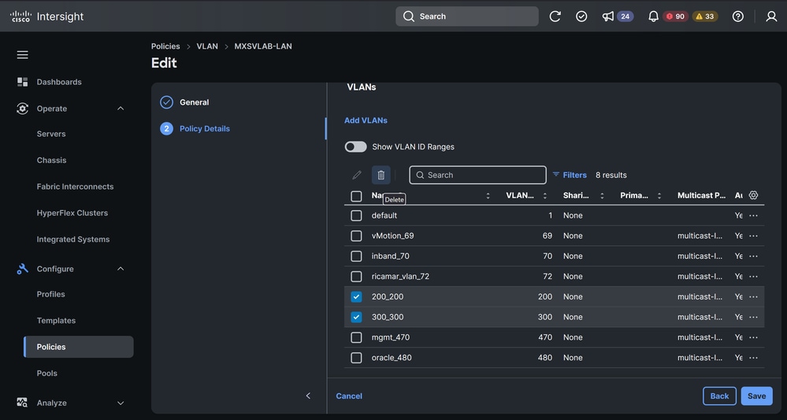Open the row actions menu for default VLAN
The image size is (787, 420).
point(753,216)
